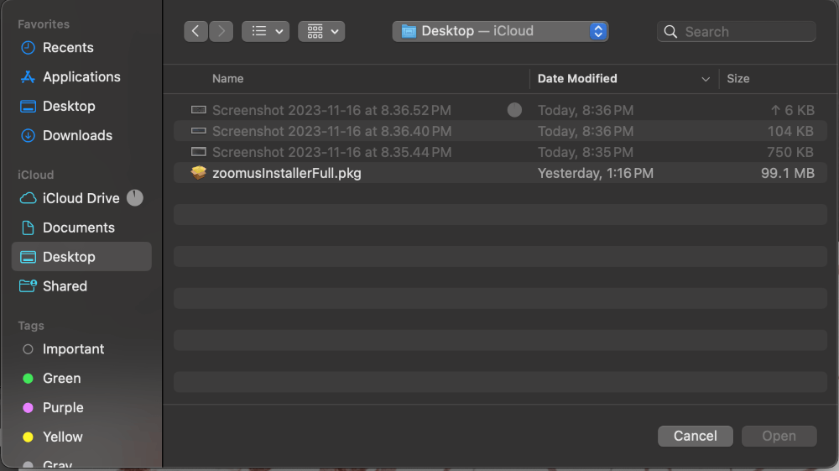The image size is (839, 471).
Task: Sort files by Name column
Action: tap(228, 79)
